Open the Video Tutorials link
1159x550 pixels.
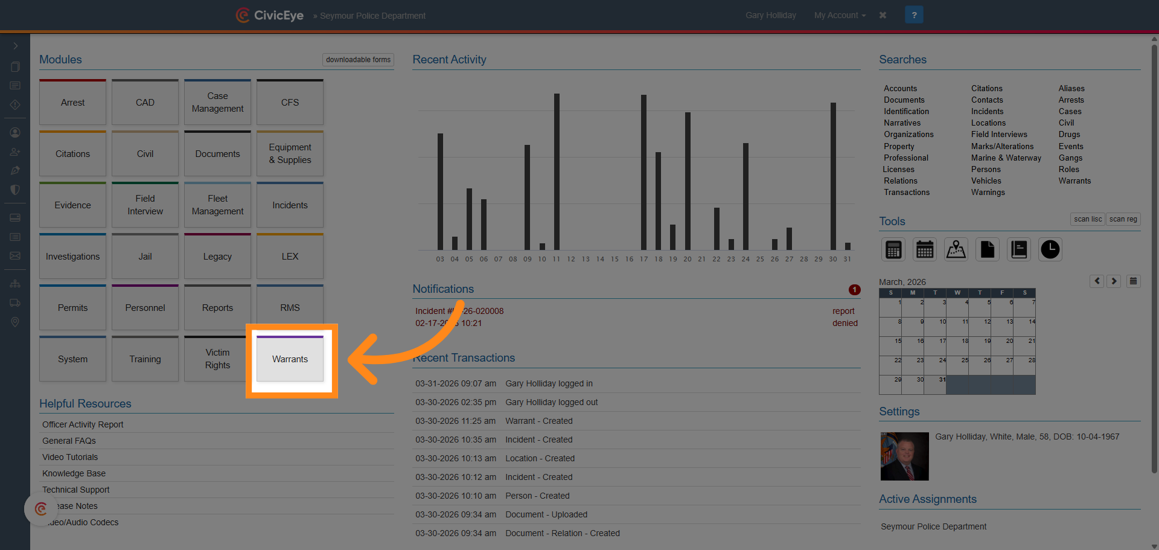tap(70, 457)
